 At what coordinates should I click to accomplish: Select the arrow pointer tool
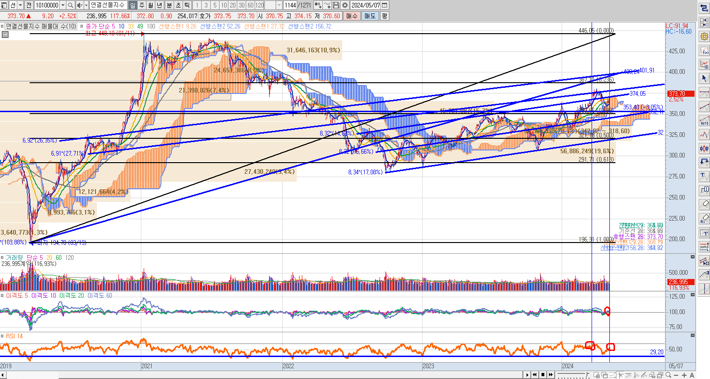click(x=704, y=78)
